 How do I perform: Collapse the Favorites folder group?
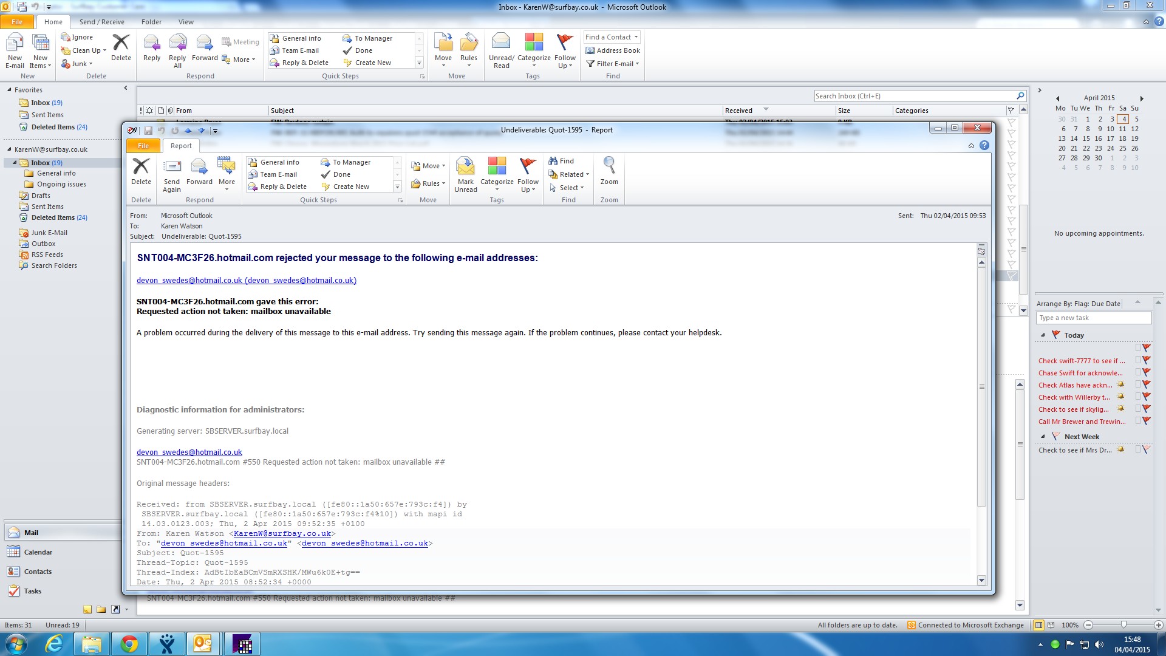[x=10, y=90]
